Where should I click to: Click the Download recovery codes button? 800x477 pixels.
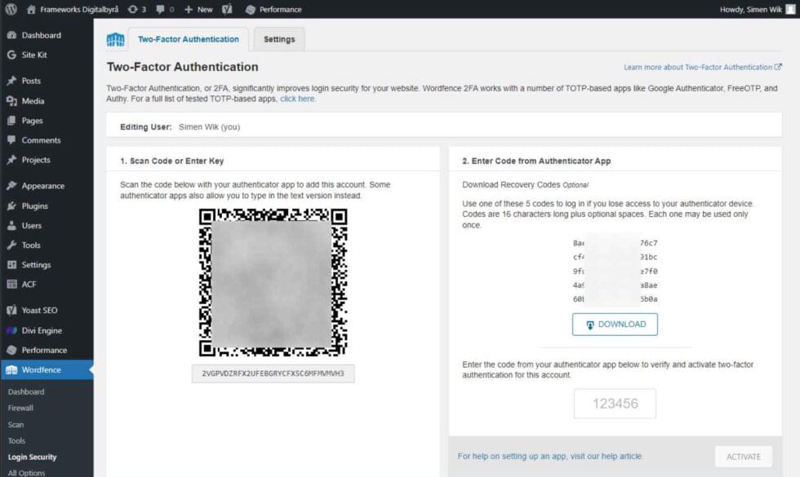(x=615, y=325)
